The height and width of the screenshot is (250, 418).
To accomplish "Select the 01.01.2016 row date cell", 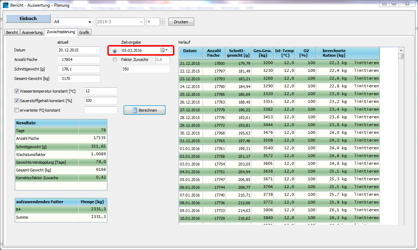I will pos(191,149).
